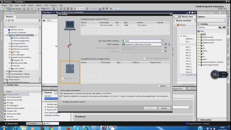Click the Refresh button in the Go online dialog
This screenshot has height=130, width=231.
tap(164, 86)
